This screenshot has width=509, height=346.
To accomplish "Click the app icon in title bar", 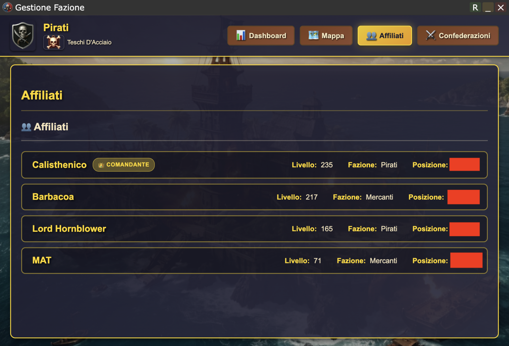I will 7,7.
